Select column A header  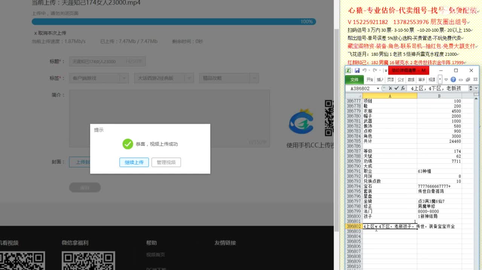390,96
